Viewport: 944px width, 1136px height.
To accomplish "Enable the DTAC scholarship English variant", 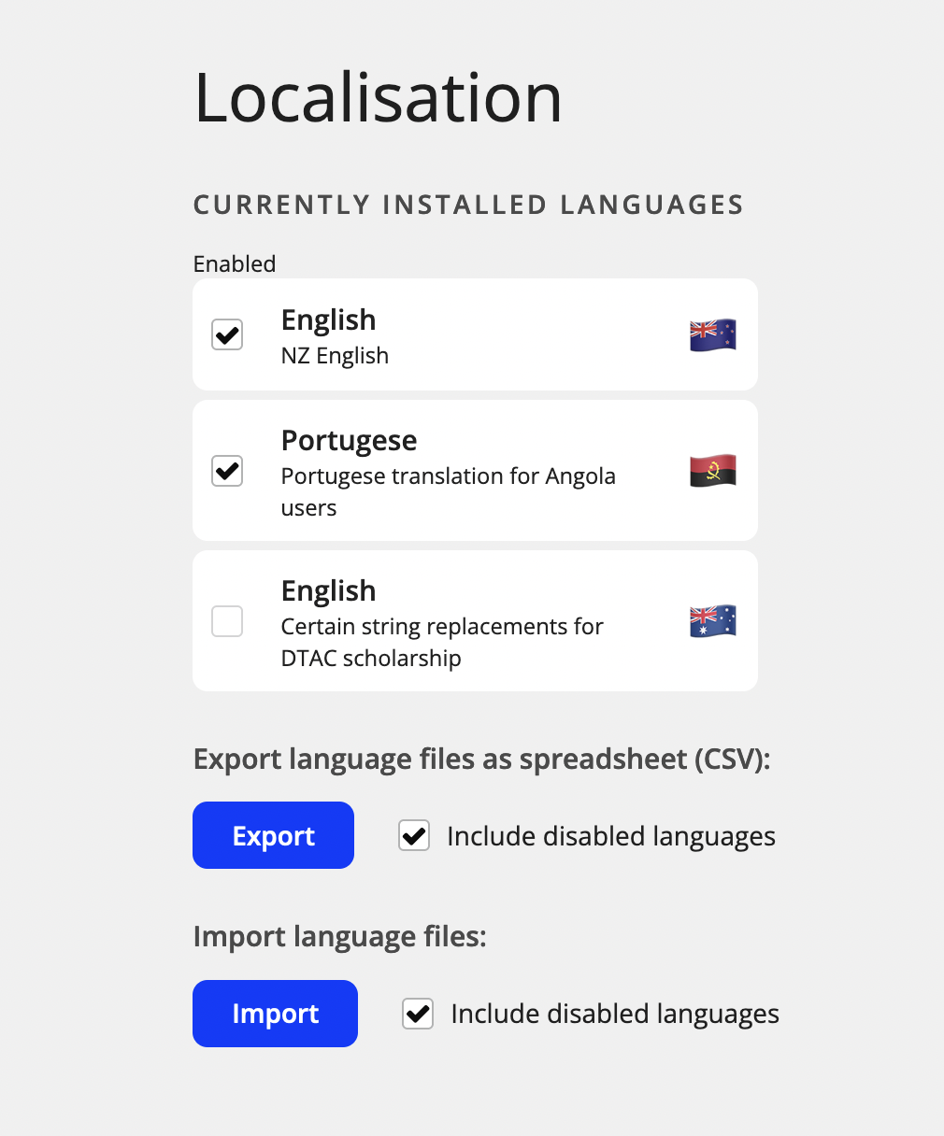I will [x=226, y=620].
